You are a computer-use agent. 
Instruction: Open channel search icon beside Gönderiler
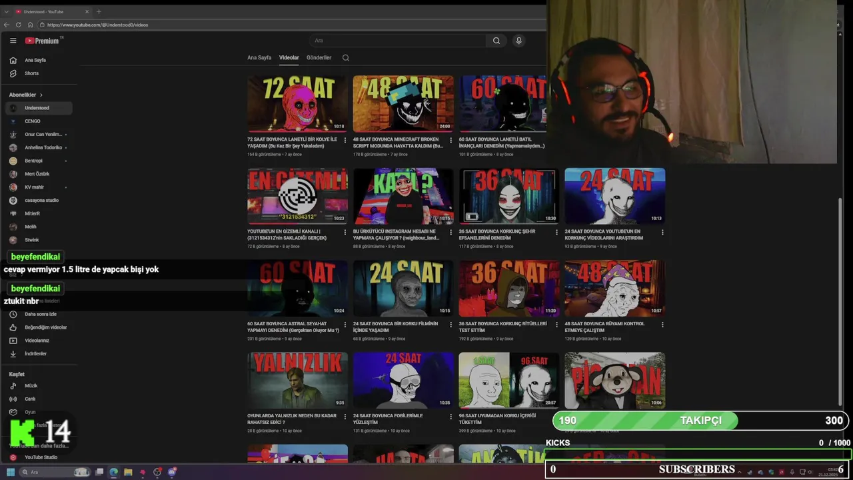pos(346,58)
